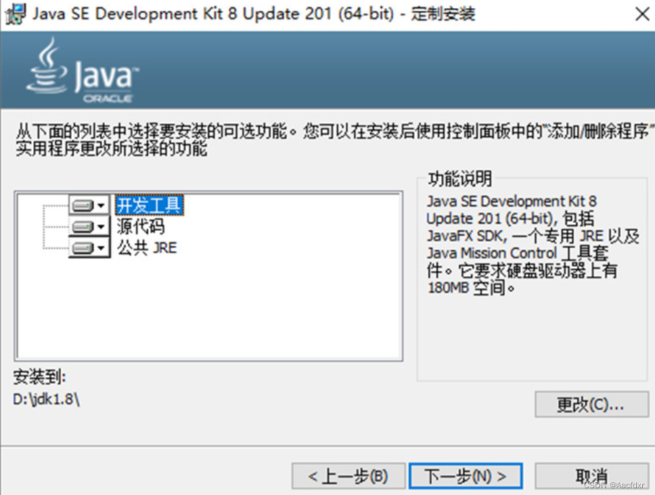Proceed with 下一步(N) button
This screenshot has width=655, height=495.
pyautogui.click(x=466, y=476)
